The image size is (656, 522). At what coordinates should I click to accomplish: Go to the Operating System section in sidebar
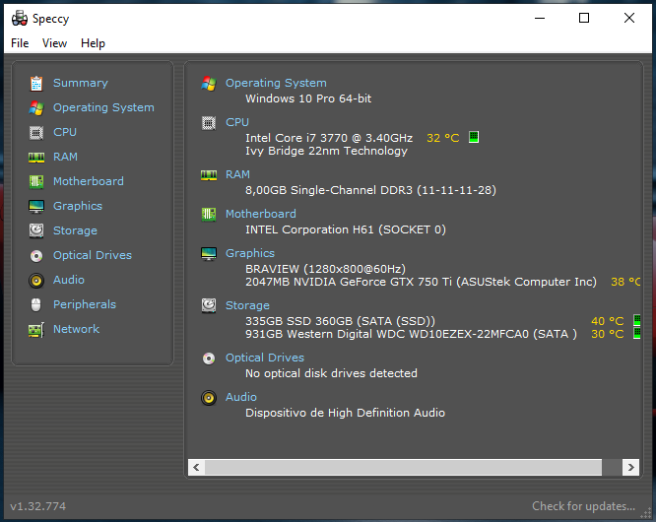(103, 107)
